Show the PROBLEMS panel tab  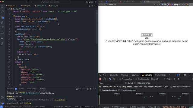(10, 89)
